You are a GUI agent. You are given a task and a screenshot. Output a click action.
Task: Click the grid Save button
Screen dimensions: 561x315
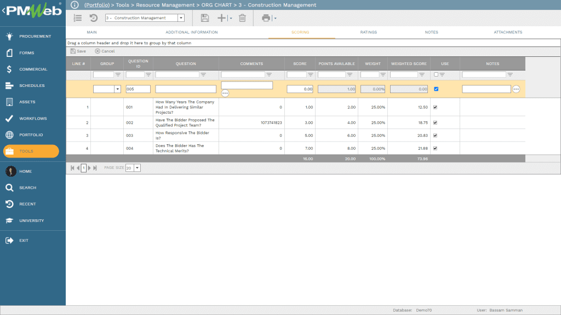pos(78,51)
